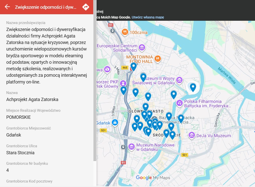Click the 'Grantobiorca Kod pocztowy' label

(x=29, y=181)
